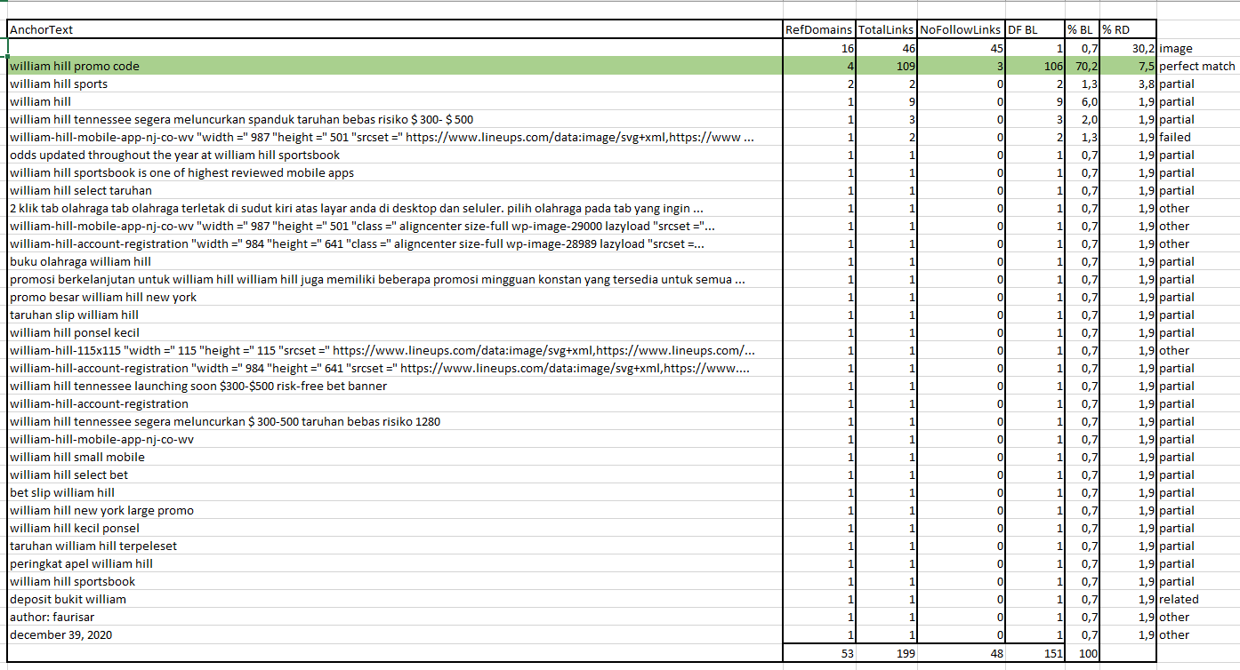Click the AnchorText column header cell
The image size is (1240, 670).
(395, 29)
